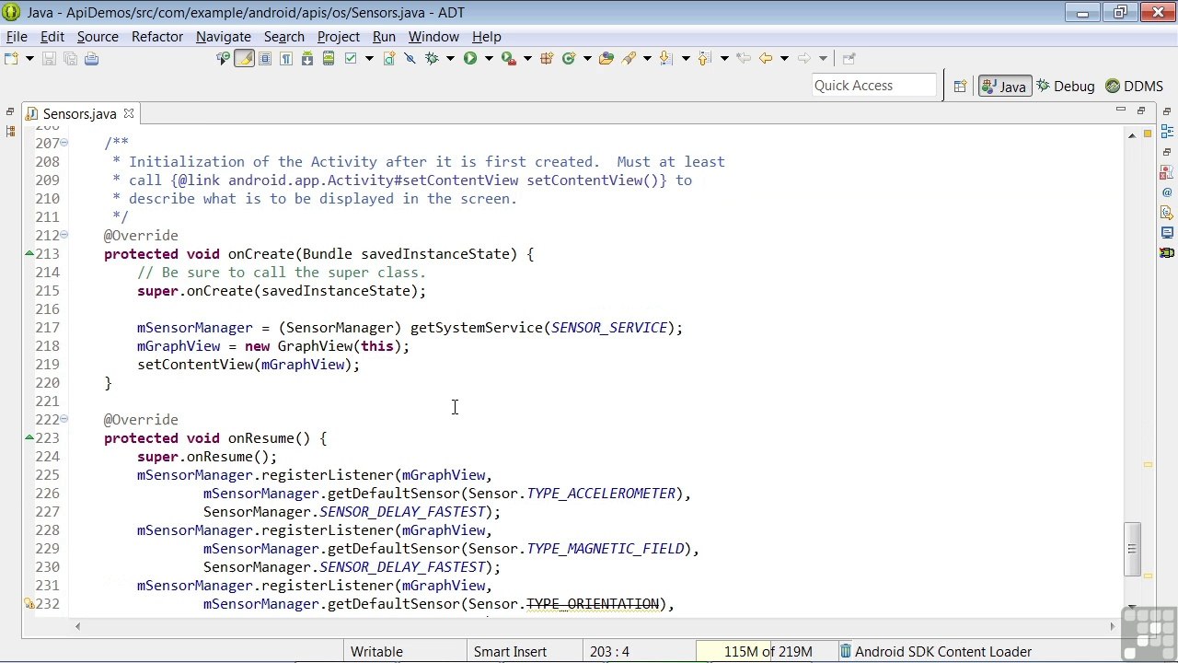Expand the Android Lint dropdown arrow
This screenshot has width=1178, height=663.
coord(369,58)
